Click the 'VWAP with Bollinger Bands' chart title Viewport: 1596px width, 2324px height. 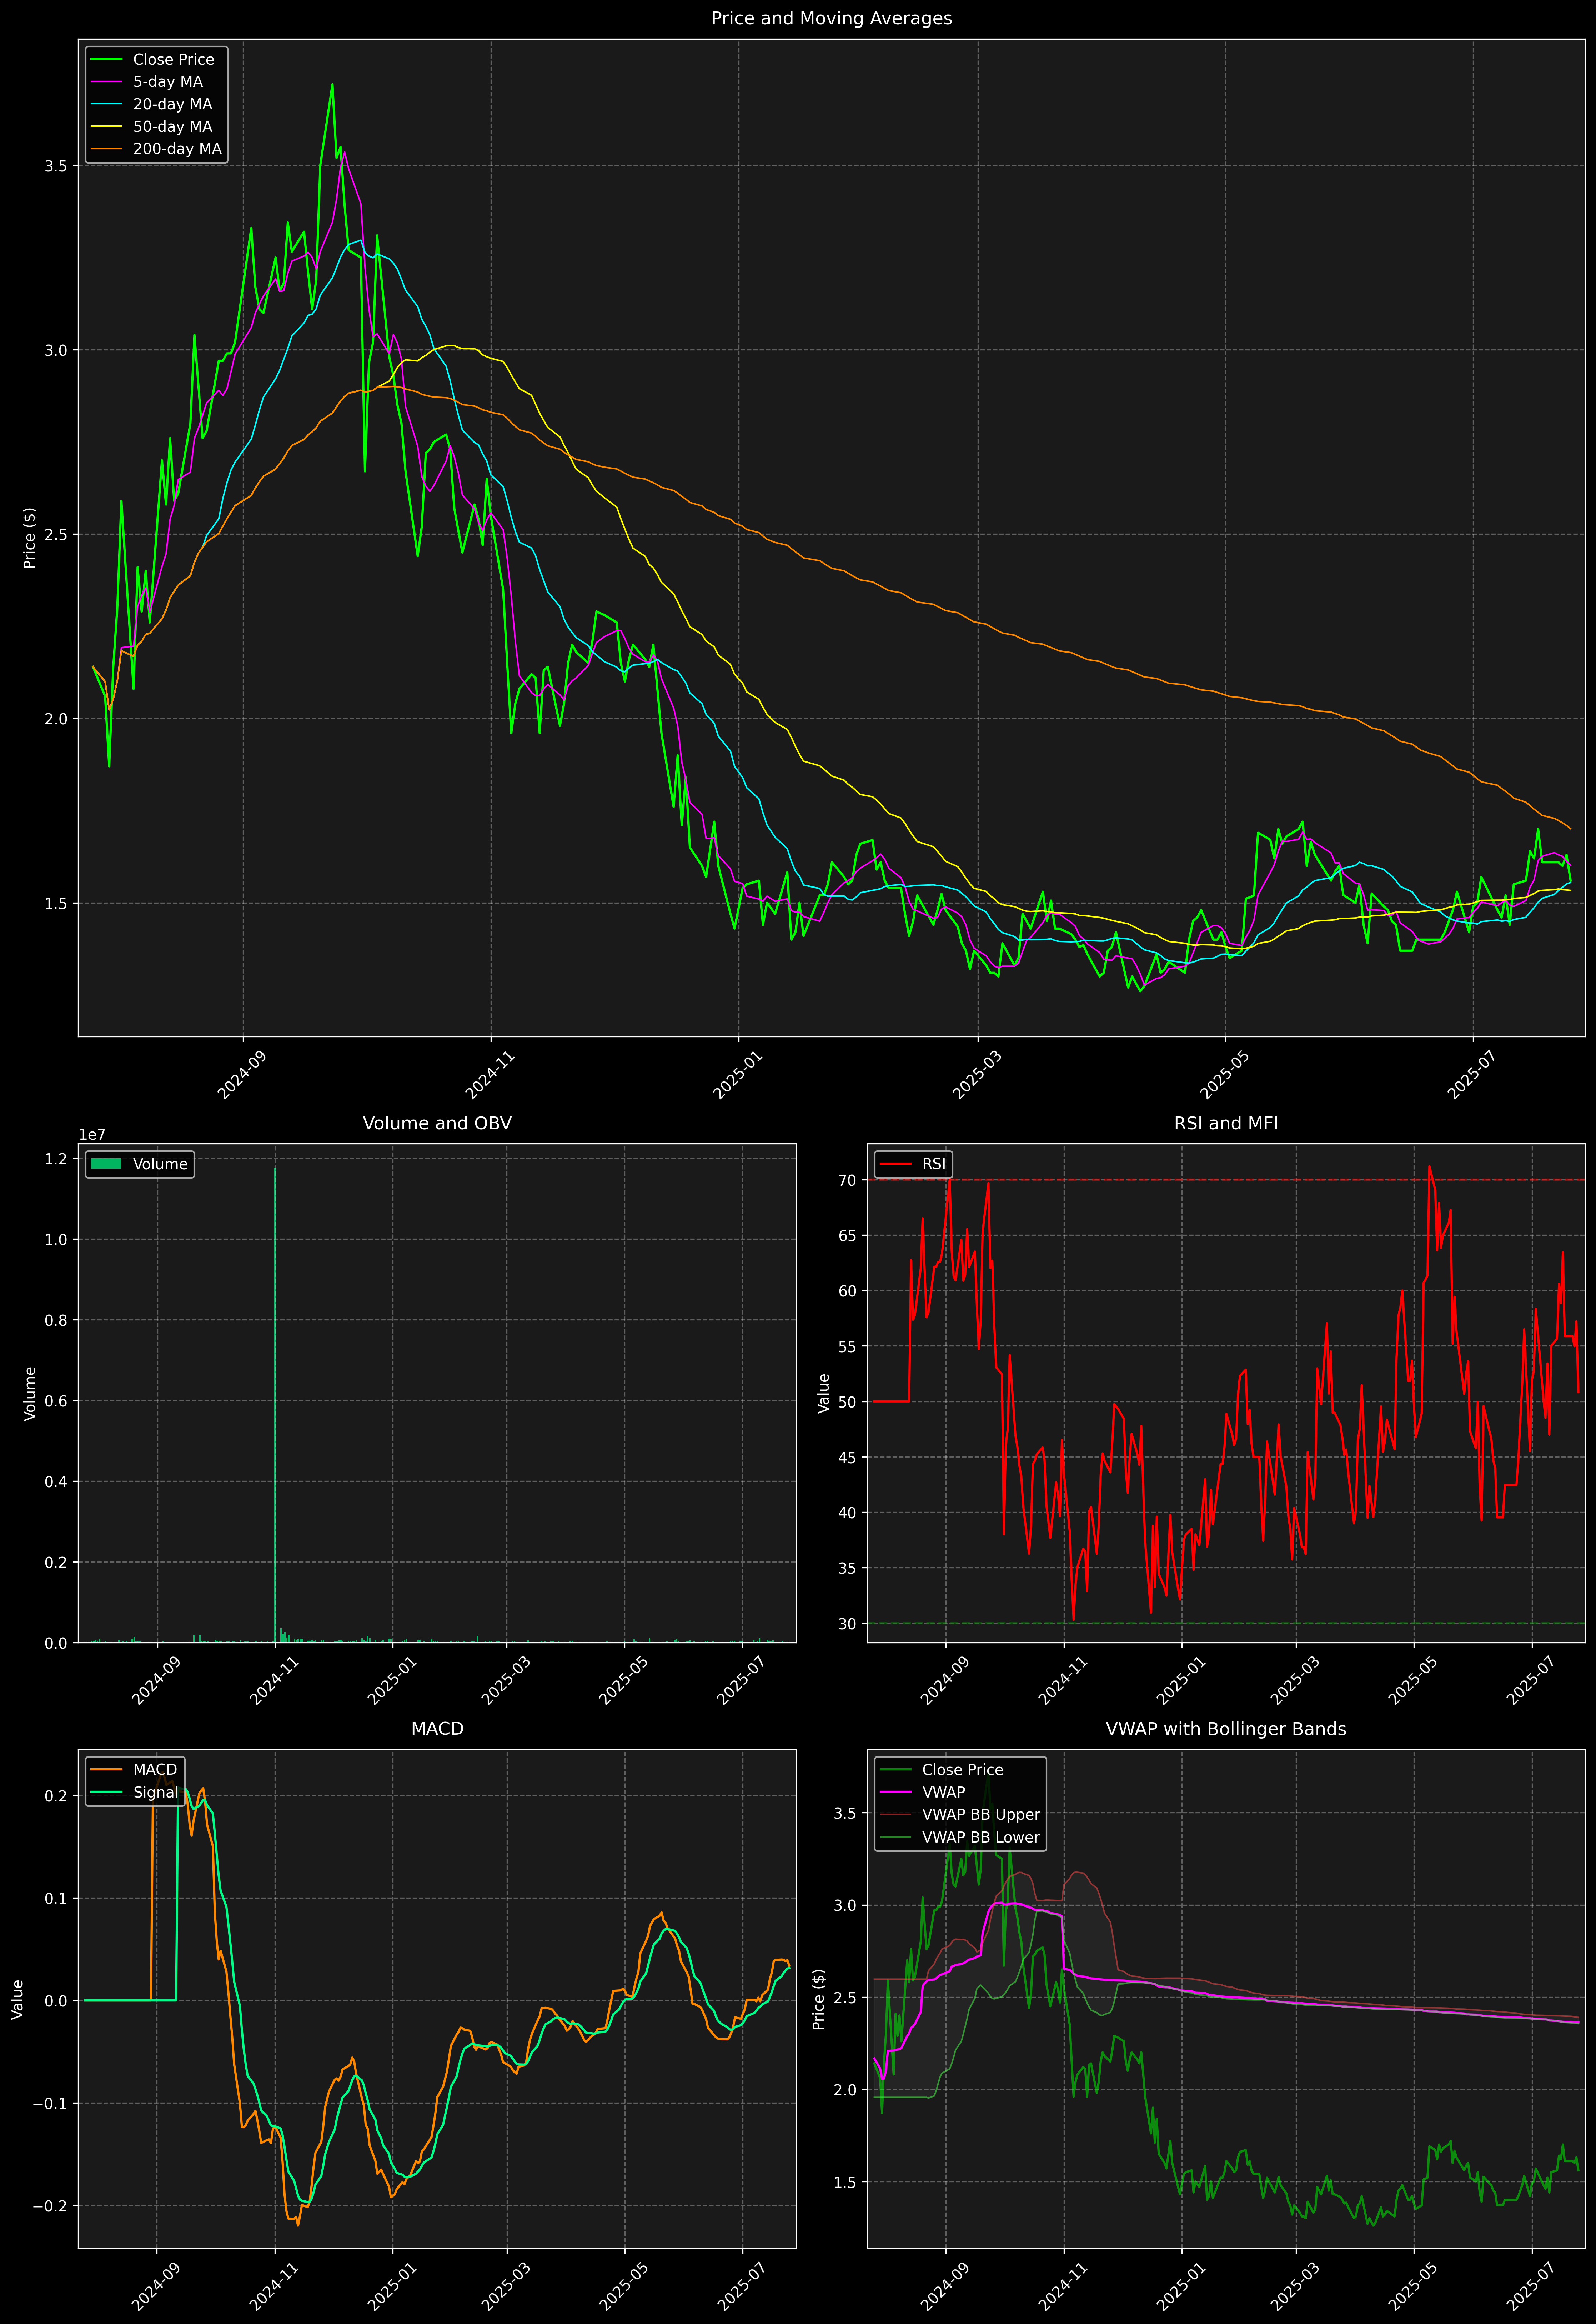pos(1226,1729)
